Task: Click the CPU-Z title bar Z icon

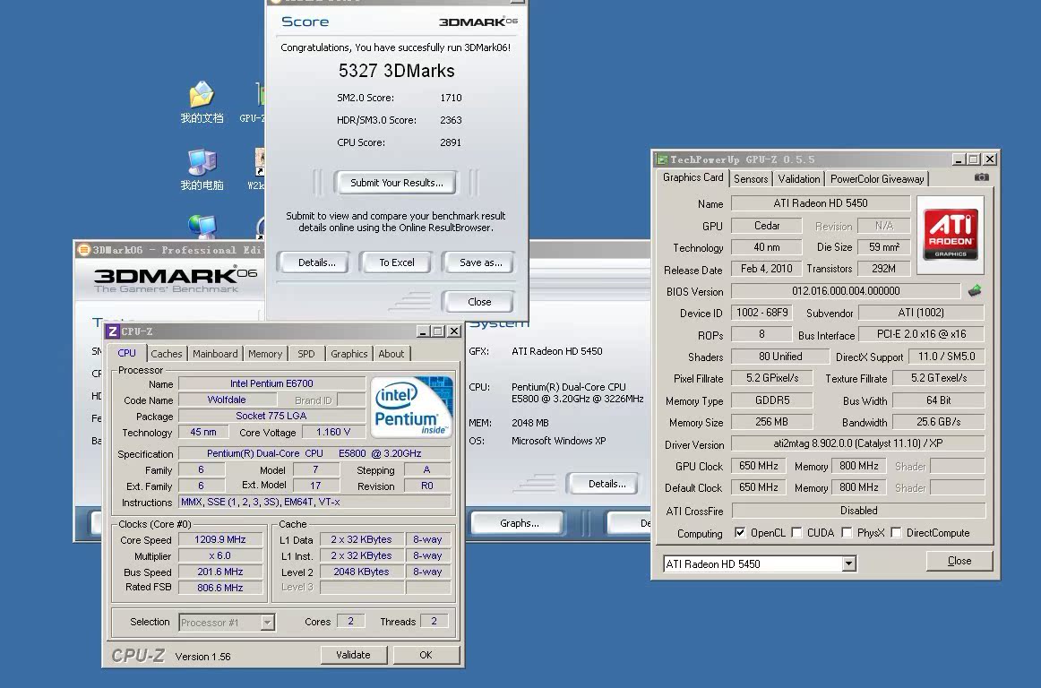Action: [x=113, y=331]
